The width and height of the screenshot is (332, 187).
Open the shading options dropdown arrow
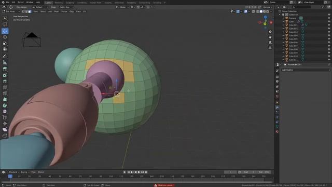(271, 11)
